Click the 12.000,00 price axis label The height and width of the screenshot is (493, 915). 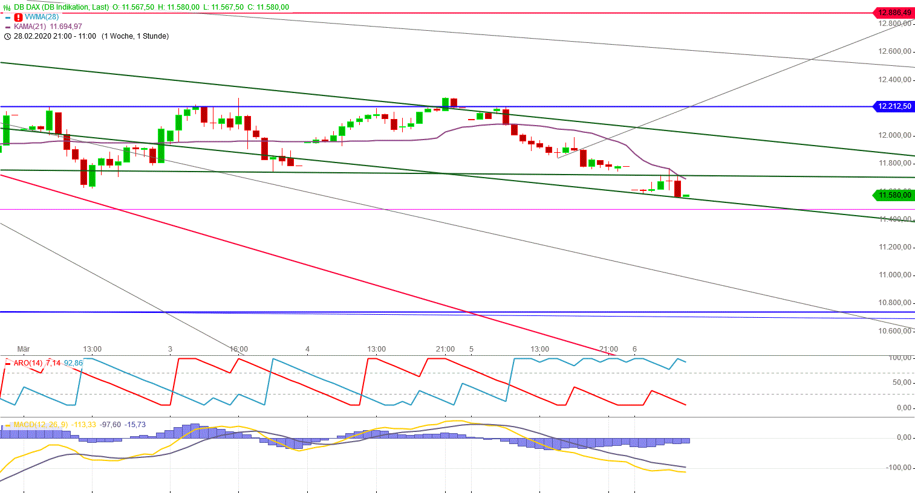[894, 135]
